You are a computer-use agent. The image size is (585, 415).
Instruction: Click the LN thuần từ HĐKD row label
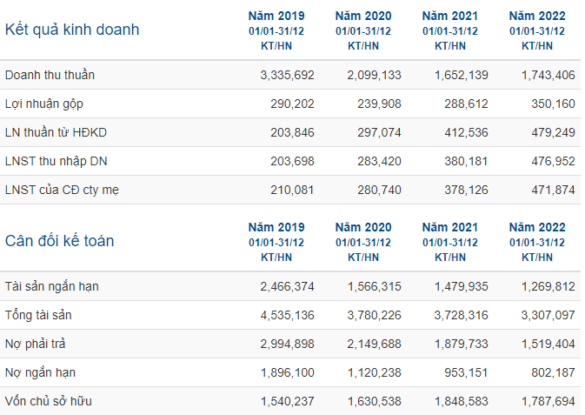tap(56, 132)
